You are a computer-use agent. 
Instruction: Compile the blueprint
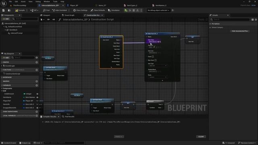tap(20, 10)
